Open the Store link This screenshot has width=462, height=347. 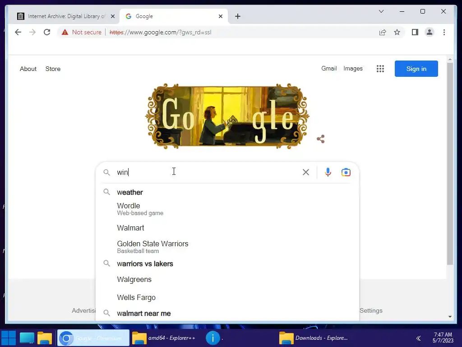53,69
